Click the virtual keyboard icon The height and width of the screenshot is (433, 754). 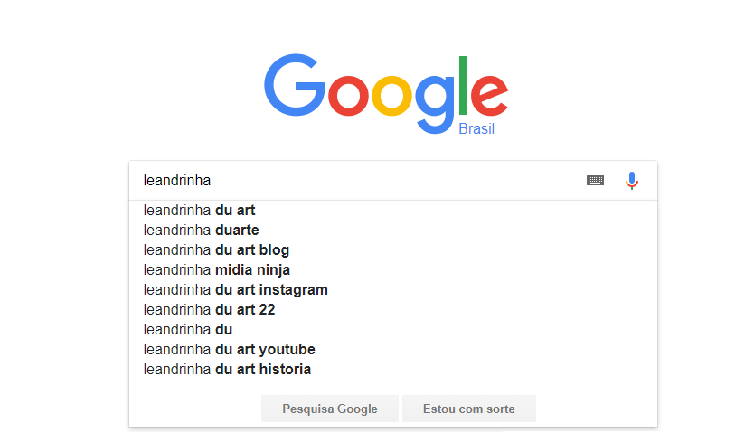[x=595, y=181]
